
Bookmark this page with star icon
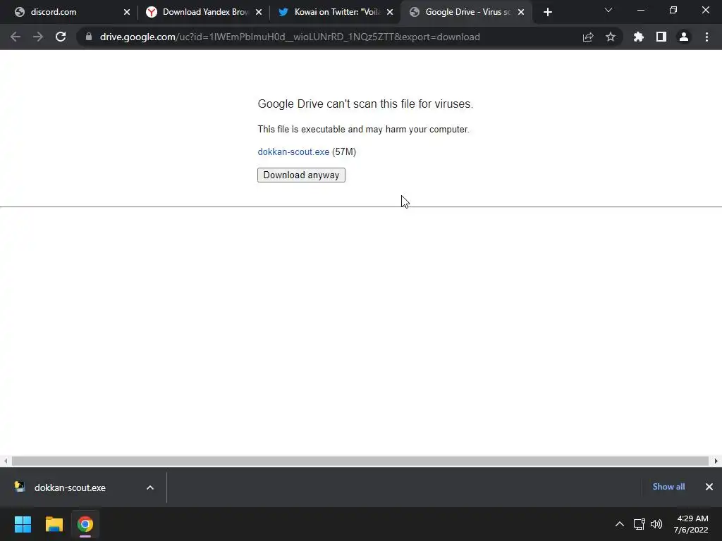pyautogui.click(x=611, y=37)
